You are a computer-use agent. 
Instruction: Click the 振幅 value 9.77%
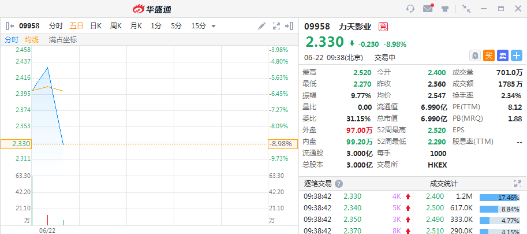point(361,96)
